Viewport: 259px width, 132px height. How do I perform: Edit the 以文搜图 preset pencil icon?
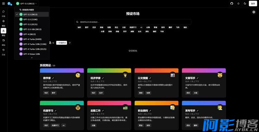(150, 78)
